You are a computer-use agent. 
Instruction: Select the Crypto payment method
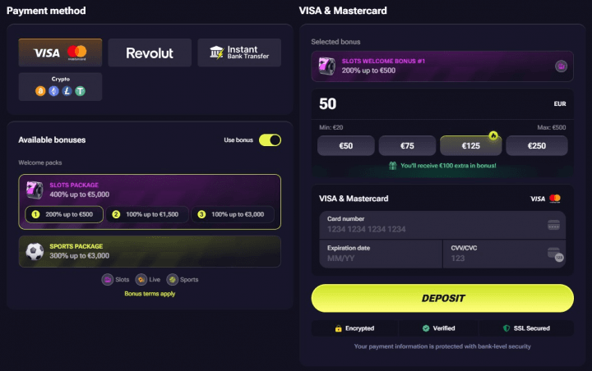point(60,87)
